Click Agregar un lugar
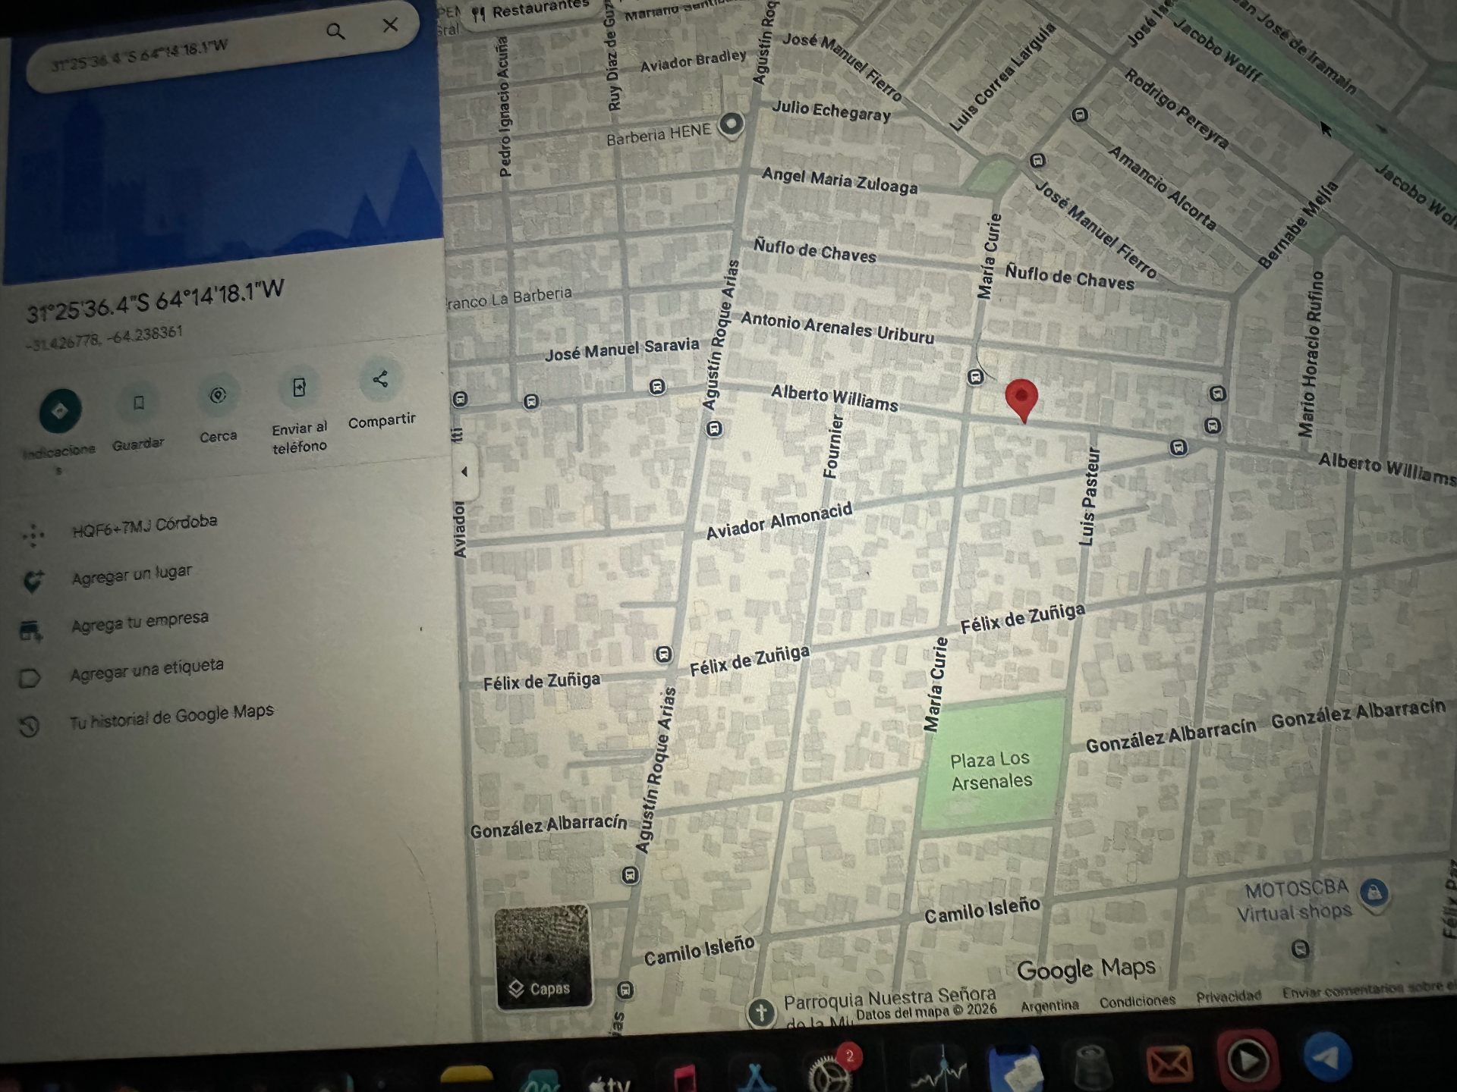Screen dimensions: 1457x1092 click(132, 575)
